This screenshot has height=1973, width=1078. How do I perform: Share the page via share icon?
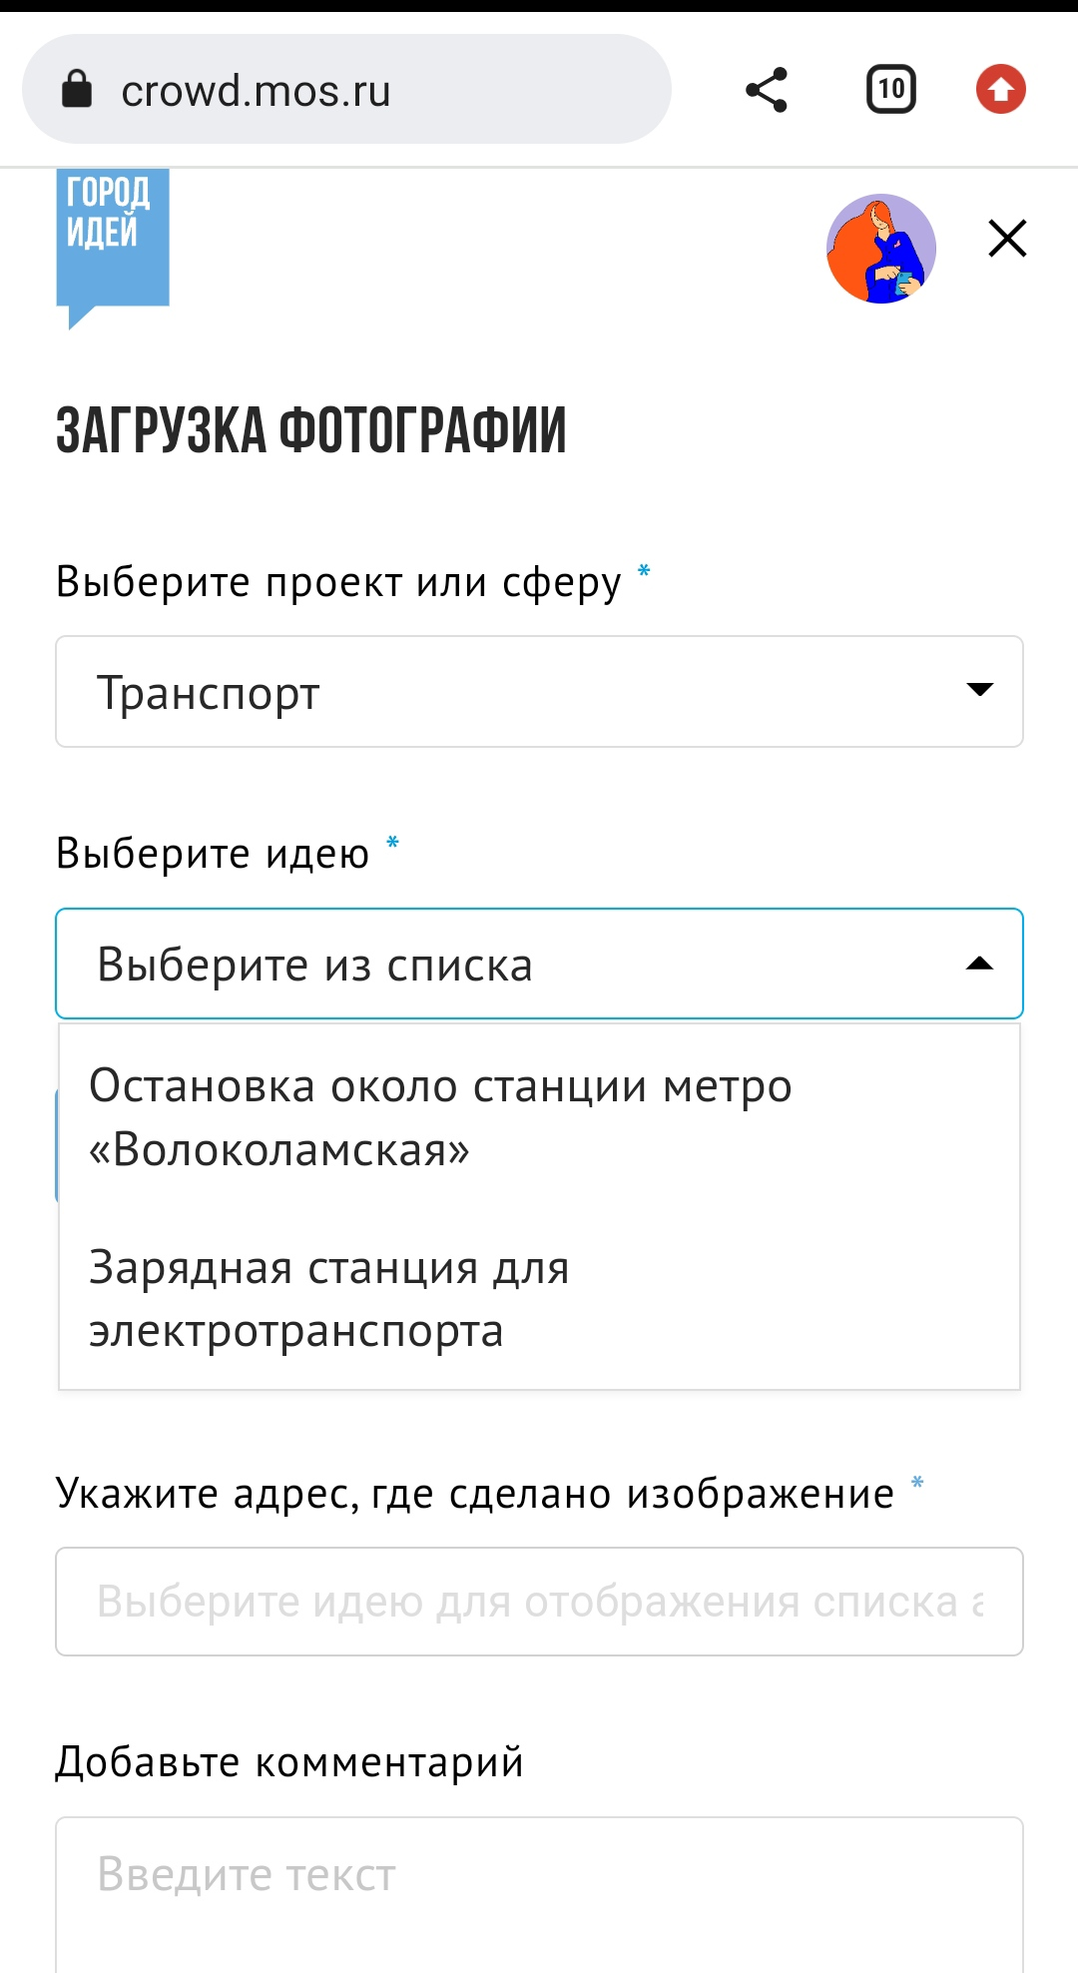tap(767, 90)
